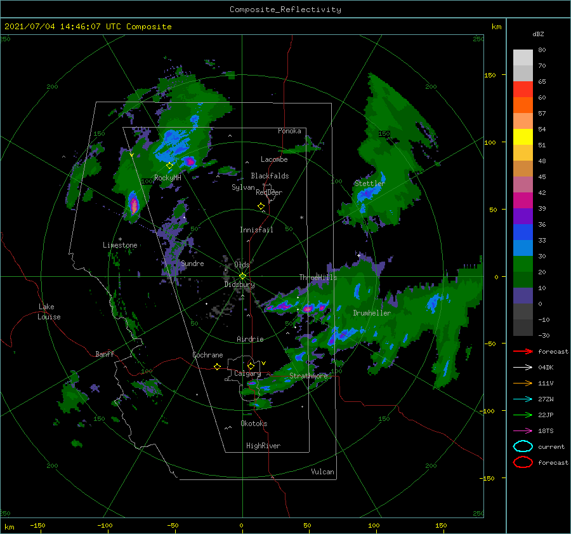Click the yellow 51 dBZ color swatch
The height and width of the screenshot is (534, 571).
523,137
